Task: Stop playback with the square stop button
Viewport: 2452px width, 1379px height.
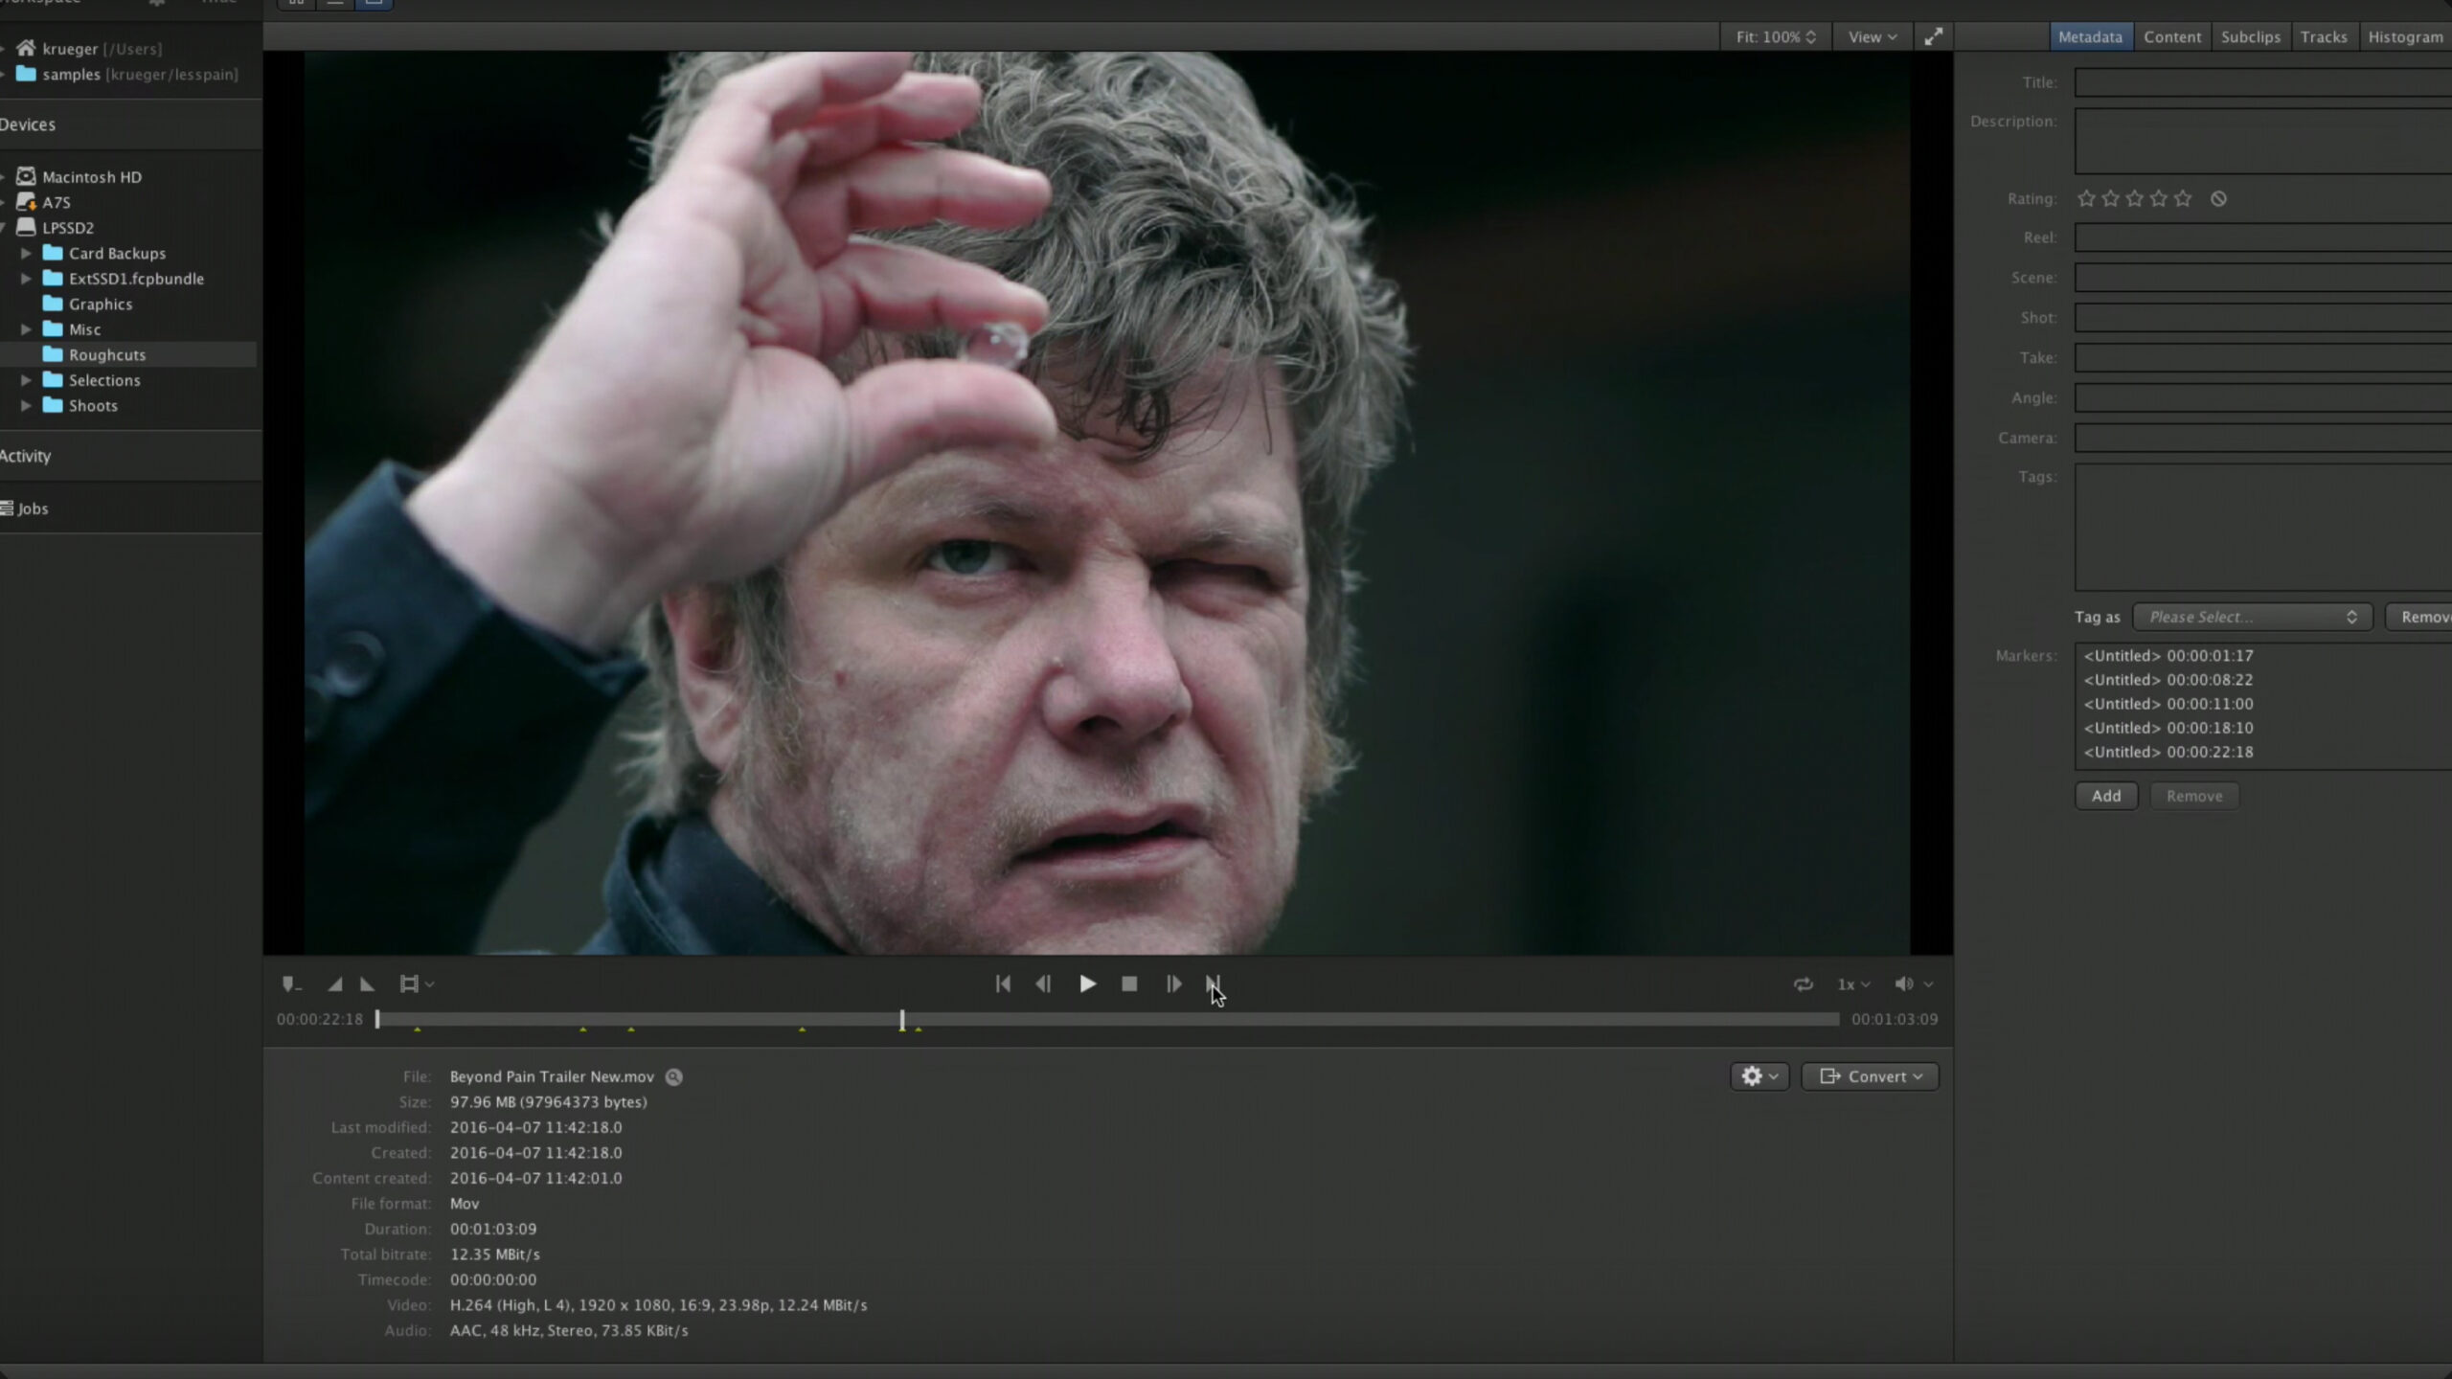Action: point(1129,983)
